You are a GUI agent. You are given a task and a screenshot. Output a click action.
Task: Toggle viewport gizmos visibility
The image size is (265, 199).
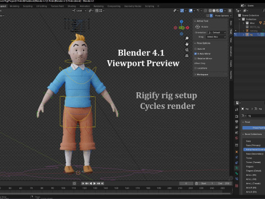pos(182,11)
